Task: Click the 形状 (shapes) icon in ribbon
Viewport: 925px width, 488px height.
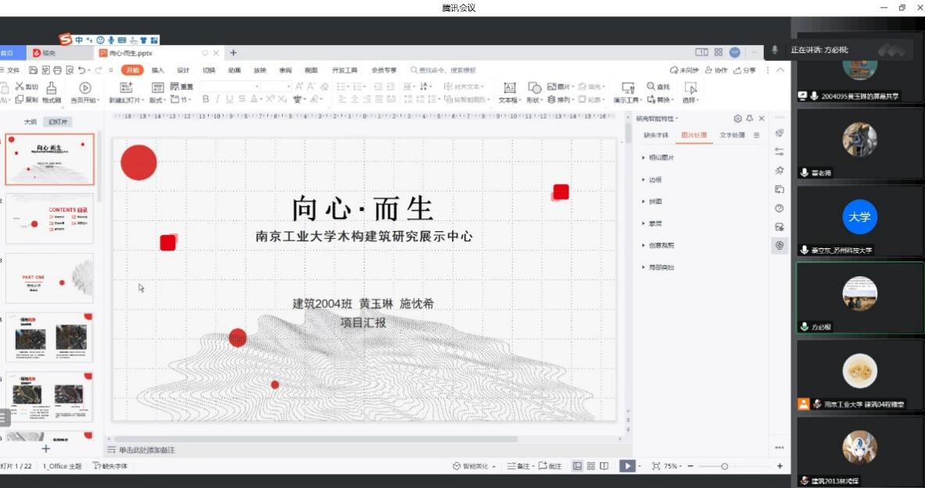Action: tap(534, 87)
